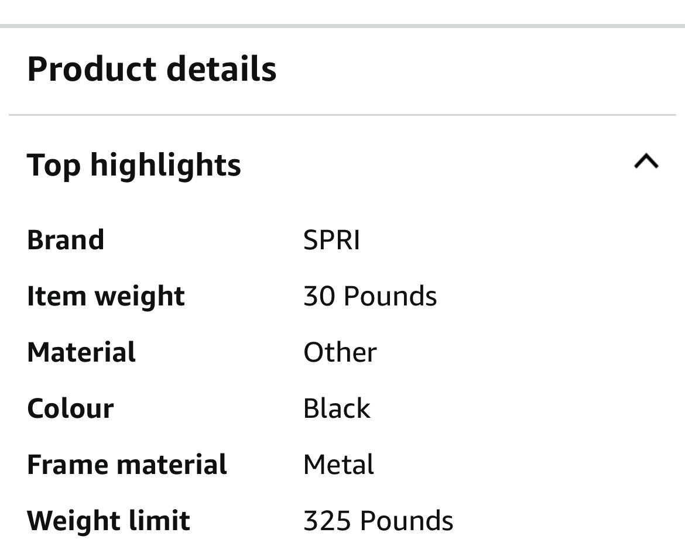Select the Frame material label
685x560 pixels.
click(127, 465)
